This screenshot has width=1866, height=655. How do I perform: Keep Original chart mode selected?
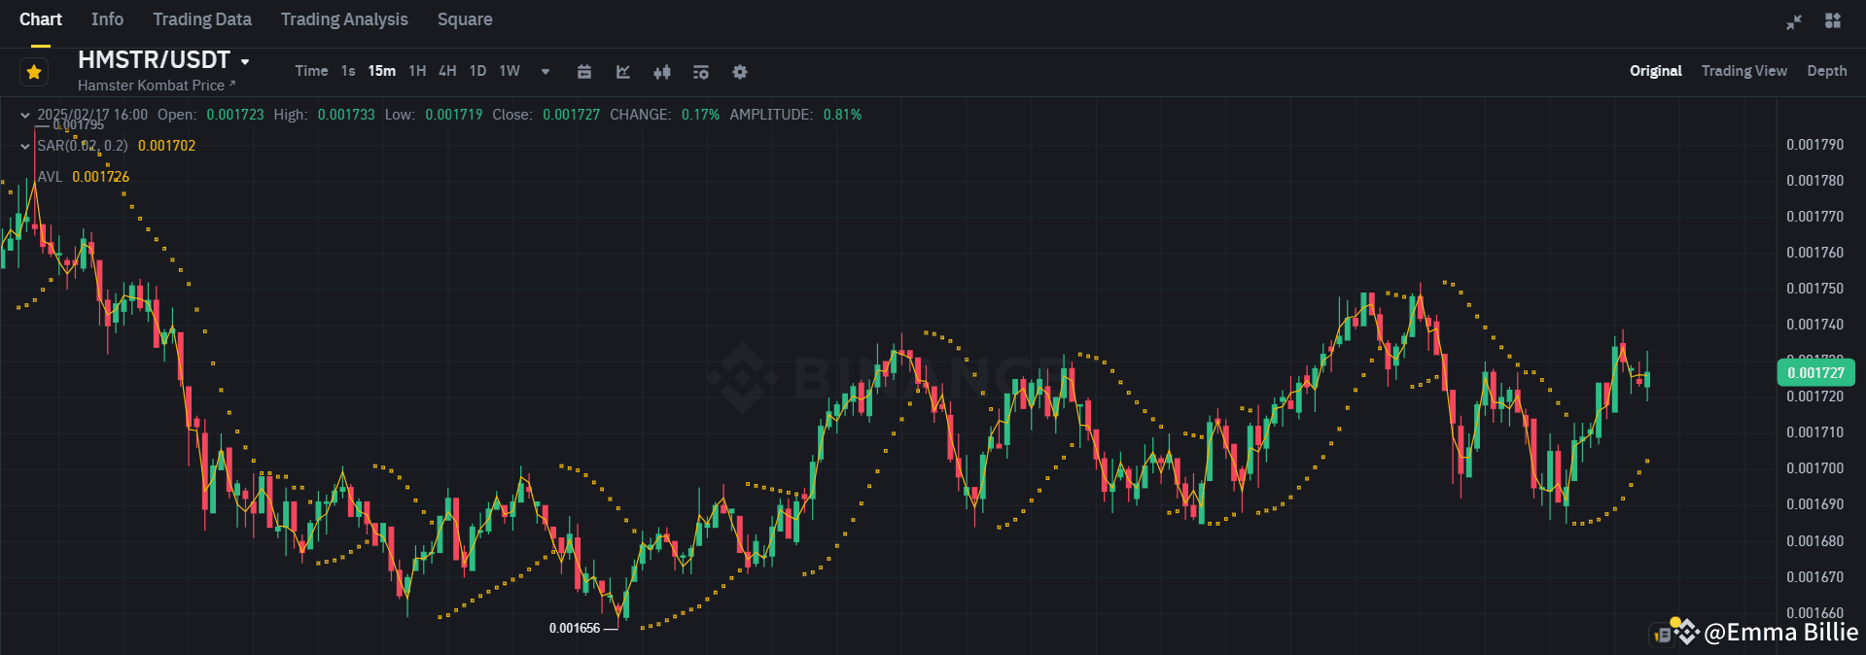[1655, 71]
